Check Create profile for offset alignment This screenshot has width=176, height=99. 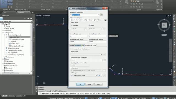(71, 49)
